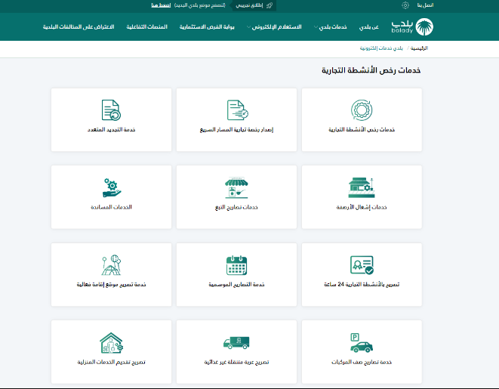
Task: Open the بوابة الفرص الاستثمارية menu item
Action: click(x=207, y=27)
